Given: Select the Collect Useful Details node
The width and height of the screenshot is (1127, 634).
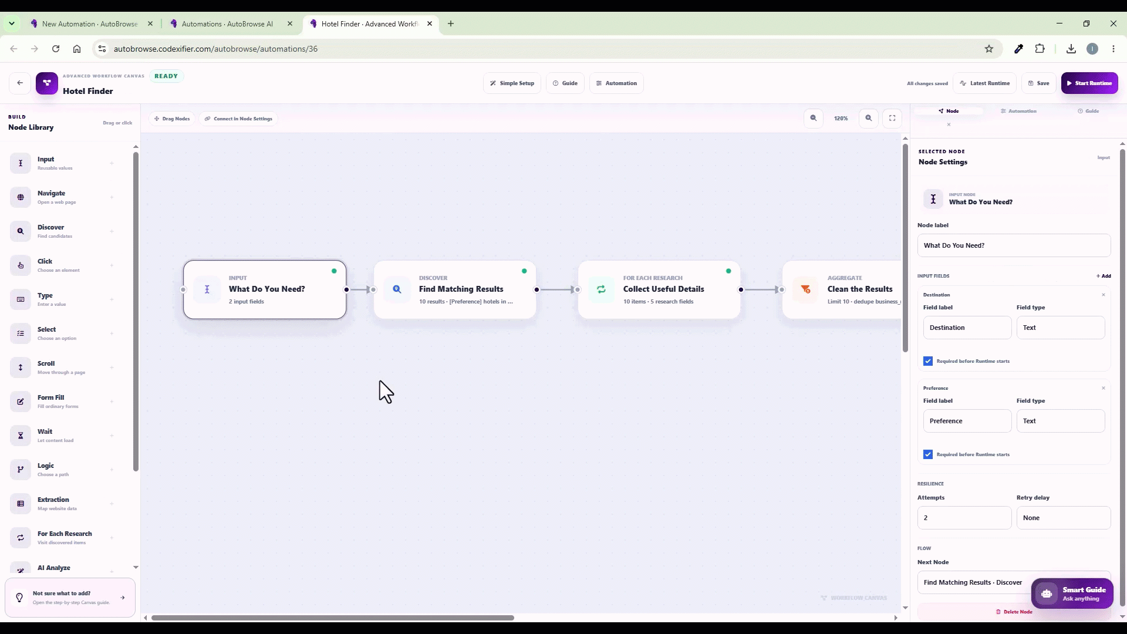Looking at the screenshot, I should 659,290.
